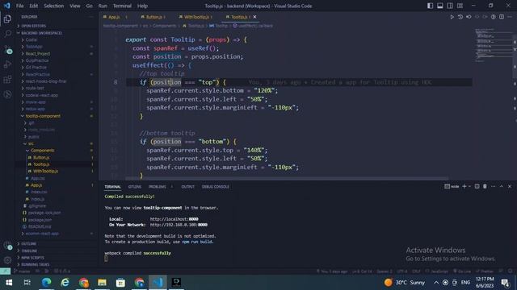The height and width of the screenshot is (290, 517).
Task: Maximize the terminal panel with up chevron
Action: pyautogui.click(x=501, y=186)
